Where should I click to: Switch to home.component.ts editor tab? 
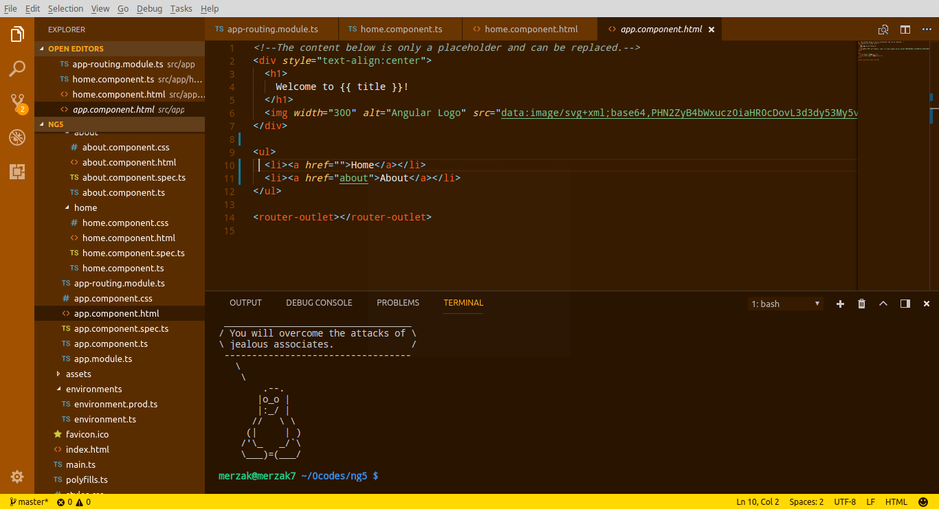tap(401, 30)
